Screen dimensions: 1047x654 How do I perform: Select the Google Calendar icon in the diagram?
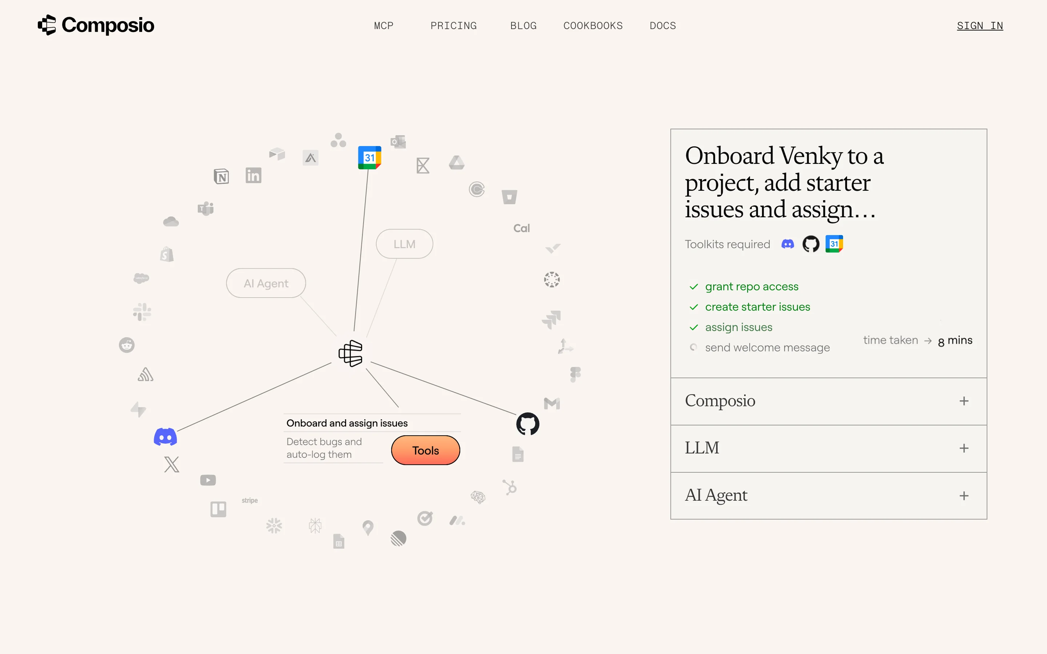[369, 157]
